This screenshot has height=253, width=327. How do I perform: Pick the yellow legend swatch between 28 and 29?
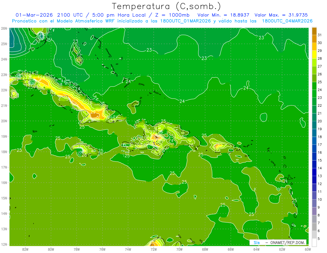314,55
